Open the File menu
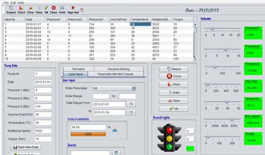The image size is (265, 155). tap(6, 2)
